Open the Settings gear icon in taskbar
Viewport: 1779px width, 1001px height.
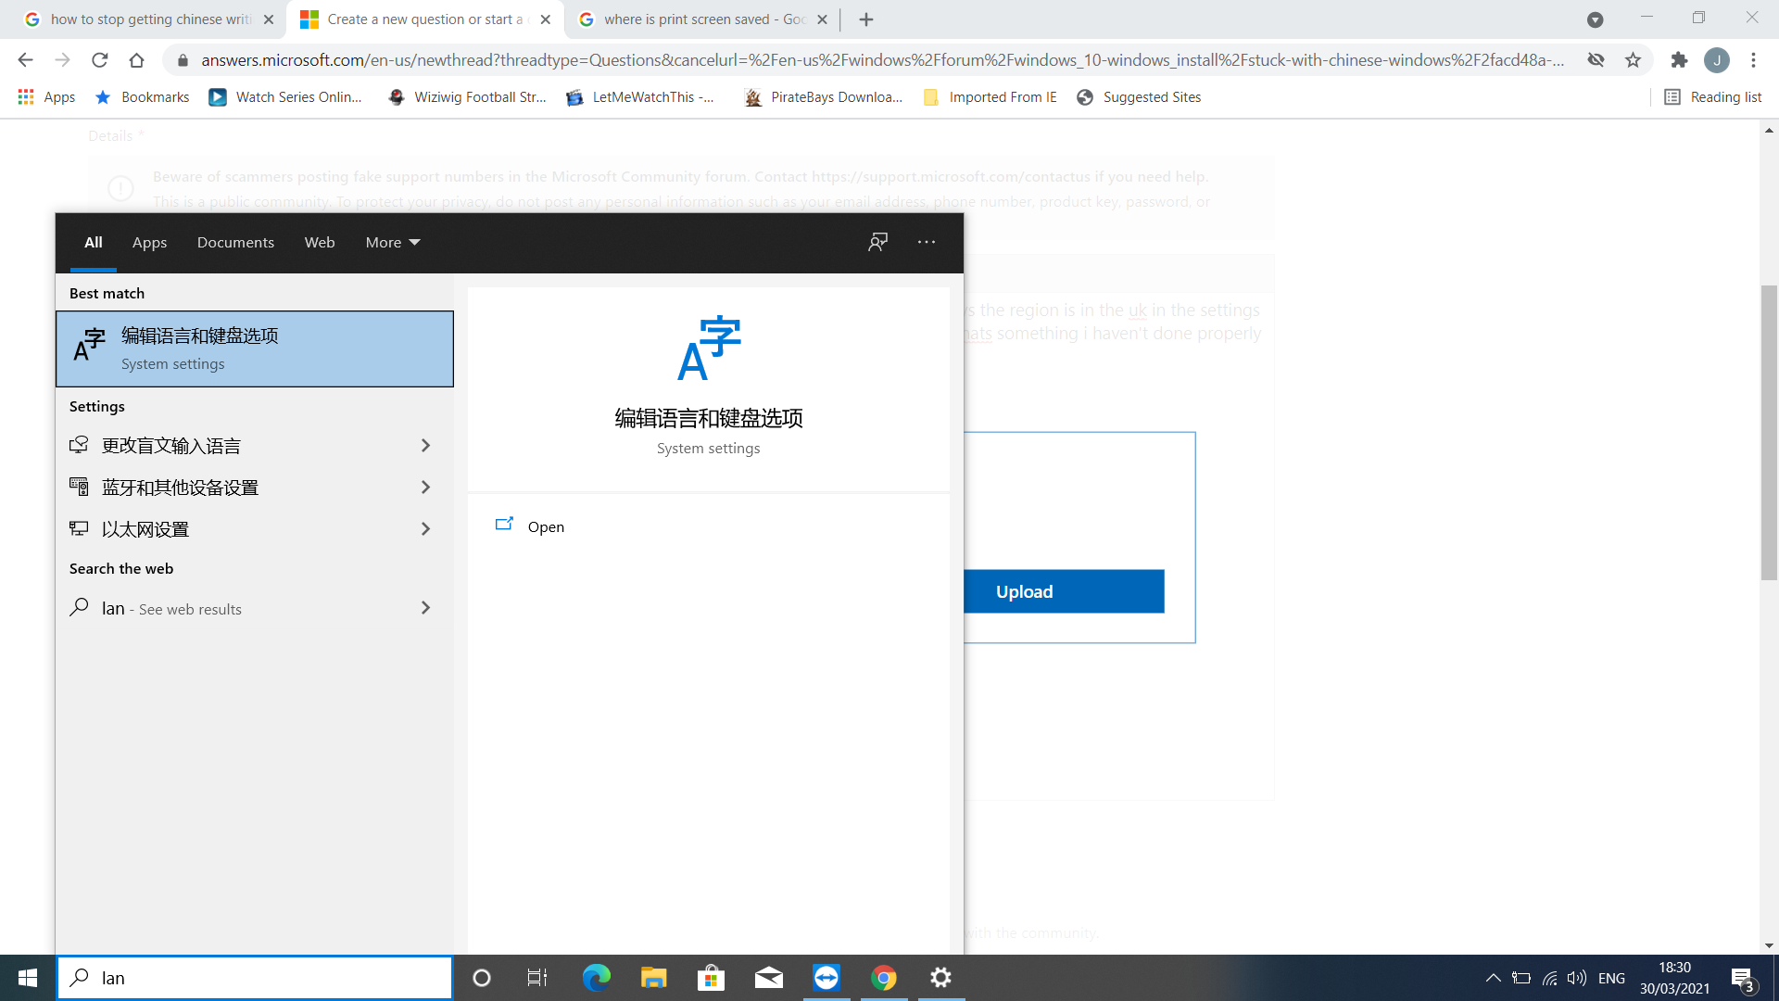(942, 977)
